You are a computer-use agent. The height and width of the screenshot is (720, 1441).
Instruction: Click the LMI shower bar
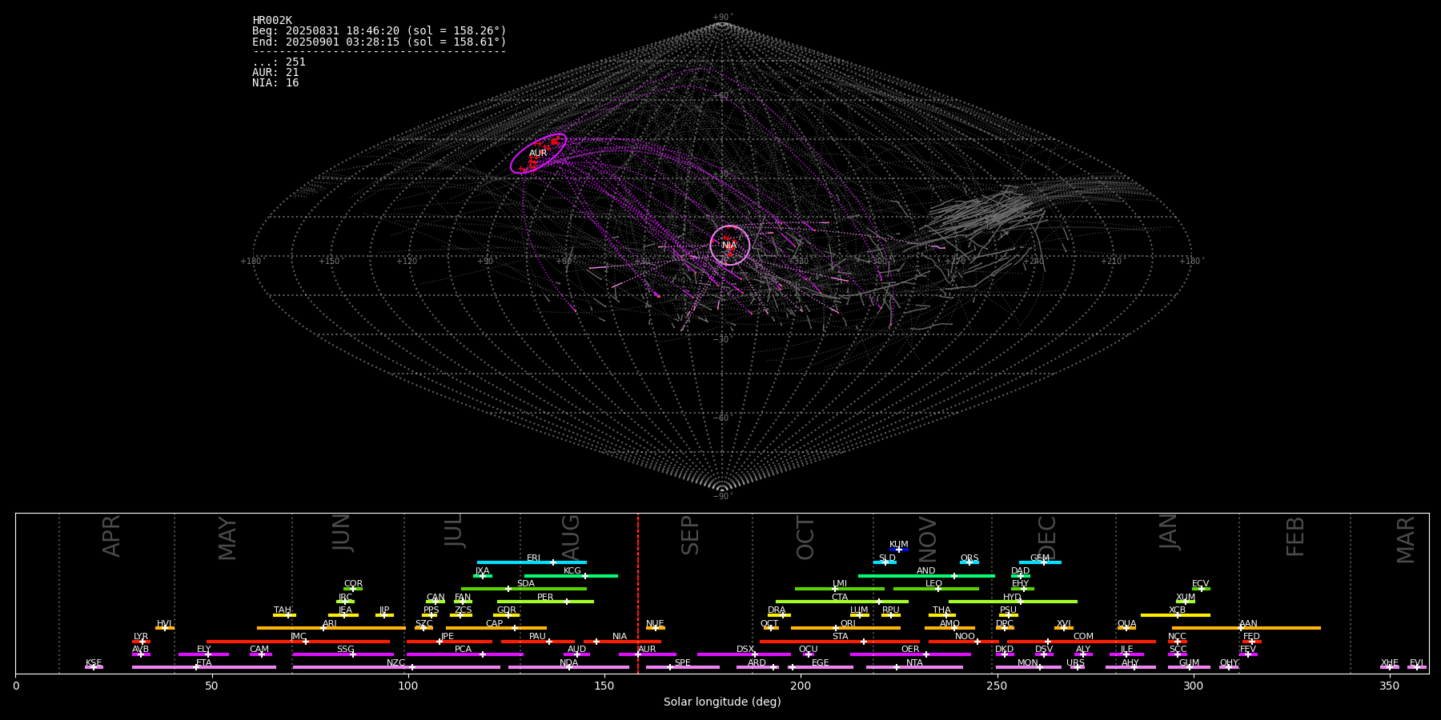(x=840, y=589)
